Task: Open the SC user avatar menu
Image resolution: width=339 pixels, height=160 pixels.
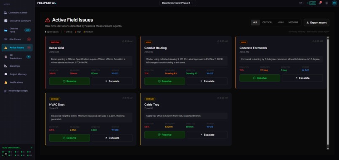Action: click(334, 3)
